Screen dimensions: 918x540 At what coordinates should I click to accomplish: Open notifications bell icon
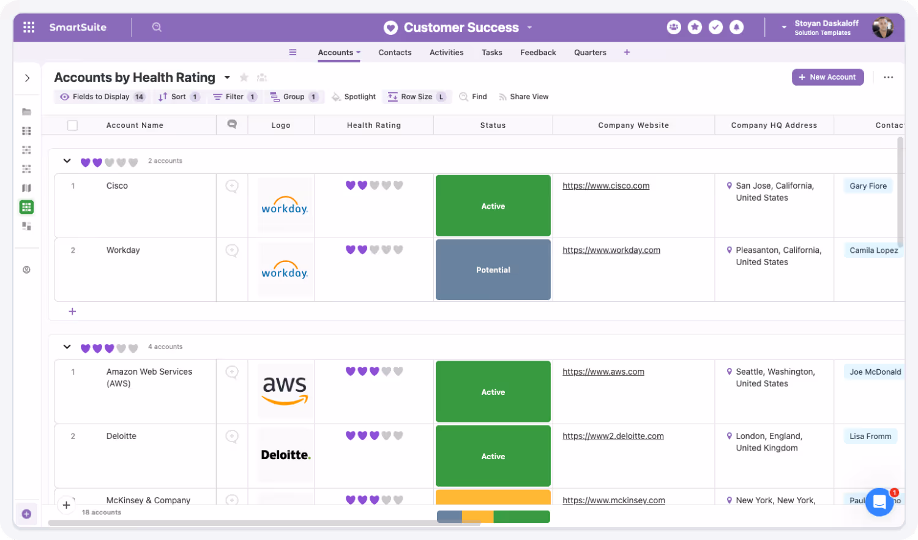736,27
